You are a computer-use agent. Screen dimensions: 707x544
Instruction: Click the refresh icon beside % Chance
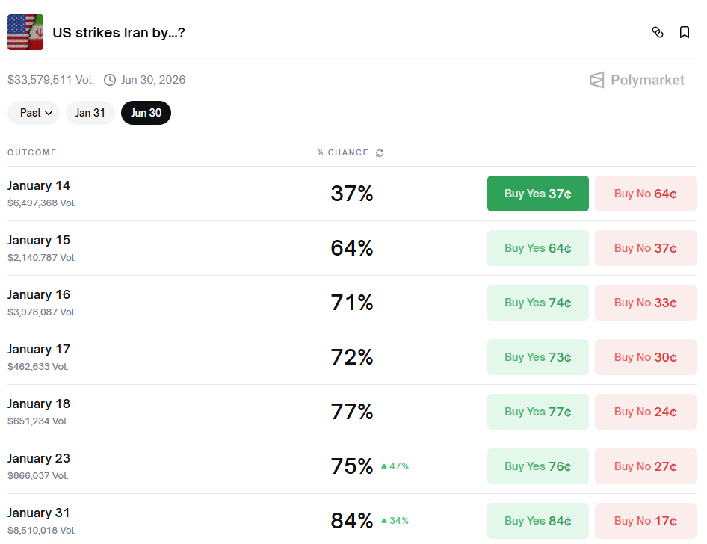(x=380, y=153)
